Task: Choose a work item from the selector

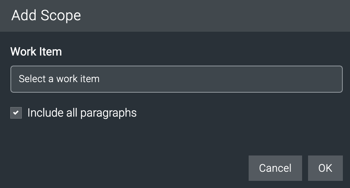Action: point(176,79)
